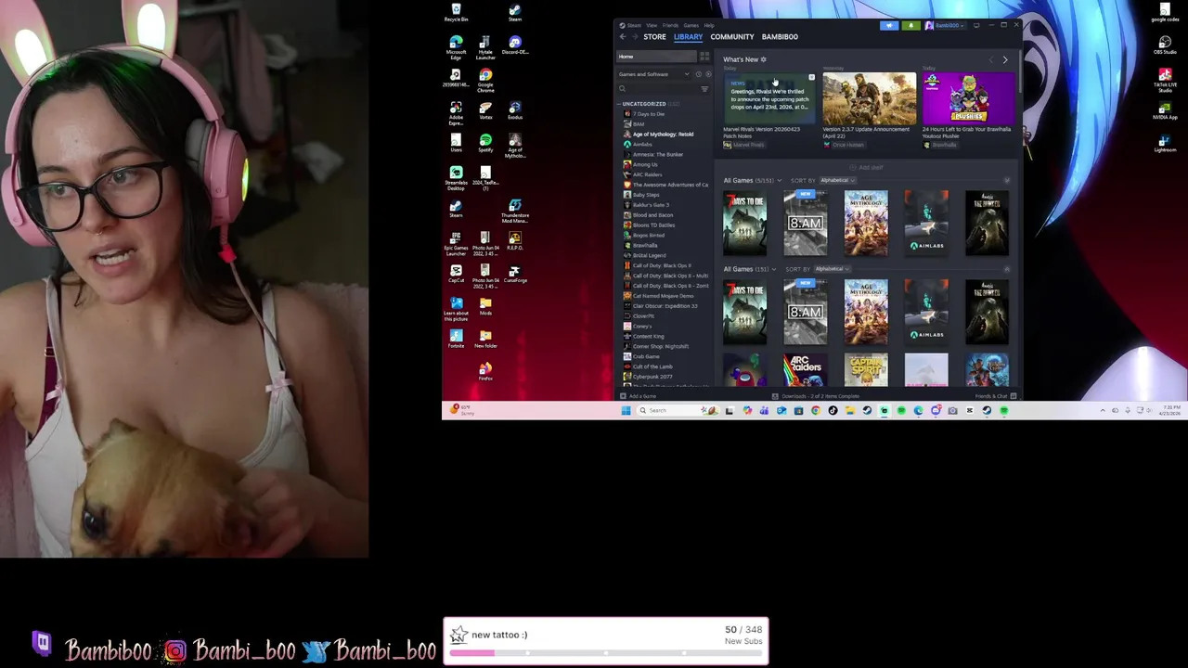The image size is (1188, 668).
Task: Select the library Home button
Action: pyautogui.click(x=656, y=57)
